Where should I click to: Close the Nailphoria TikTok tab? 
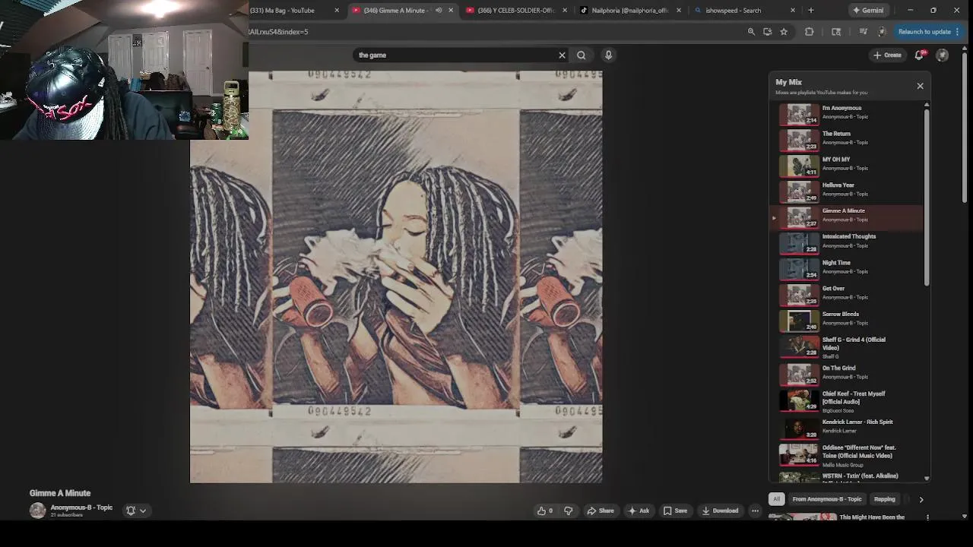click(x=679, y=11)
